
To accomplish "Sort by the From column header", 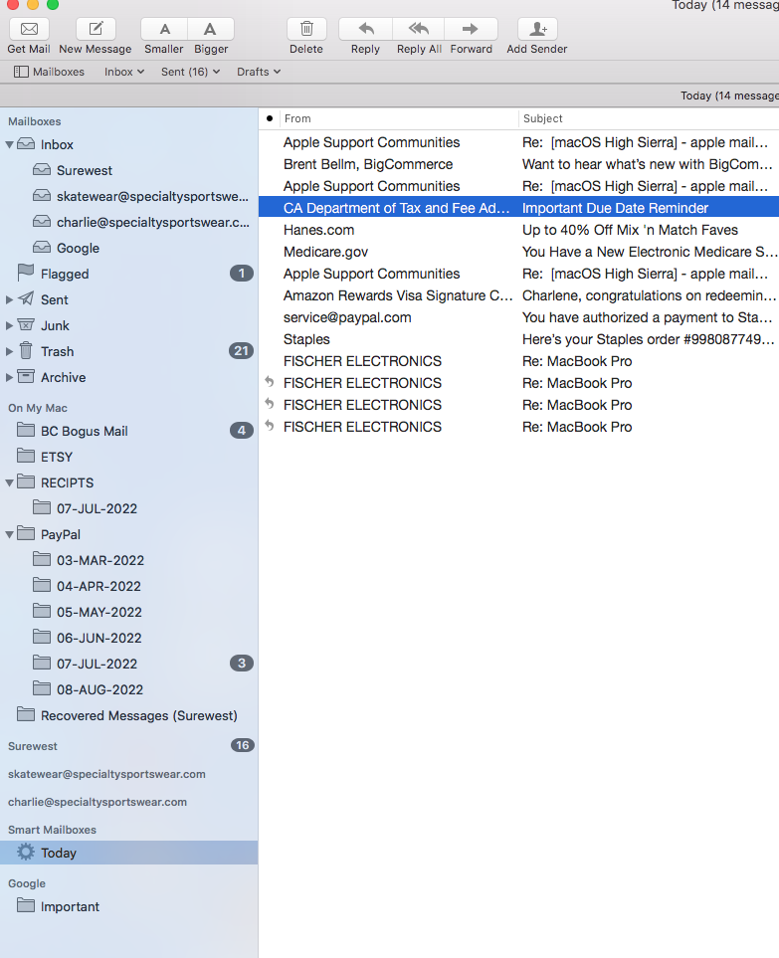I will (398, 118).
